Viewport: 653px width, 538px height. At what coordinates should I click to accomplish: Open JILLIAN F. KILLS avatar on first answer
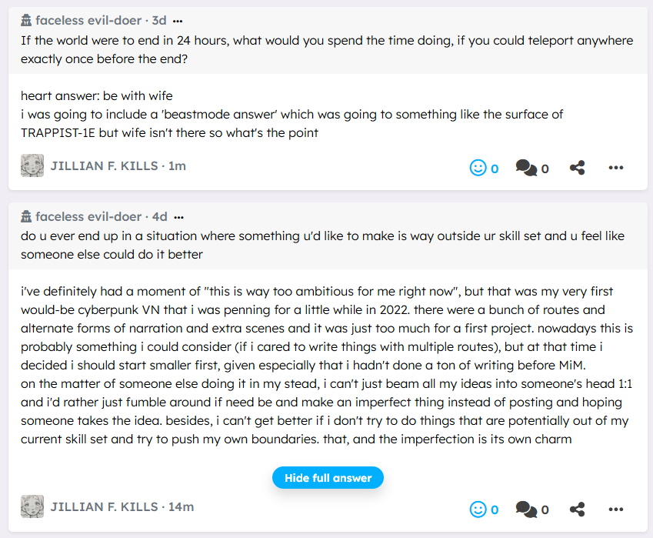(32, 165)
